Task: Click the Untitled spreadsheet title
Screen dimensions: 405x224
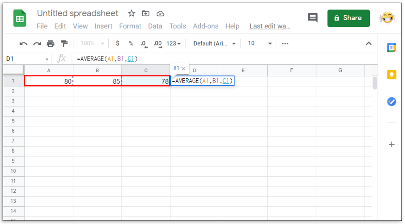Action: pyautogui.click(x=78, y=13)
